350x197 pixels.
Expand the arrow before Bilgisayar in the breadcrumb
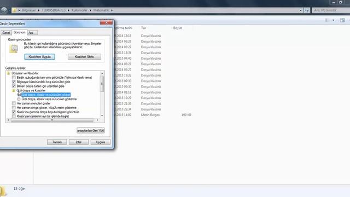pyautogui.click(x=19, y=10)
